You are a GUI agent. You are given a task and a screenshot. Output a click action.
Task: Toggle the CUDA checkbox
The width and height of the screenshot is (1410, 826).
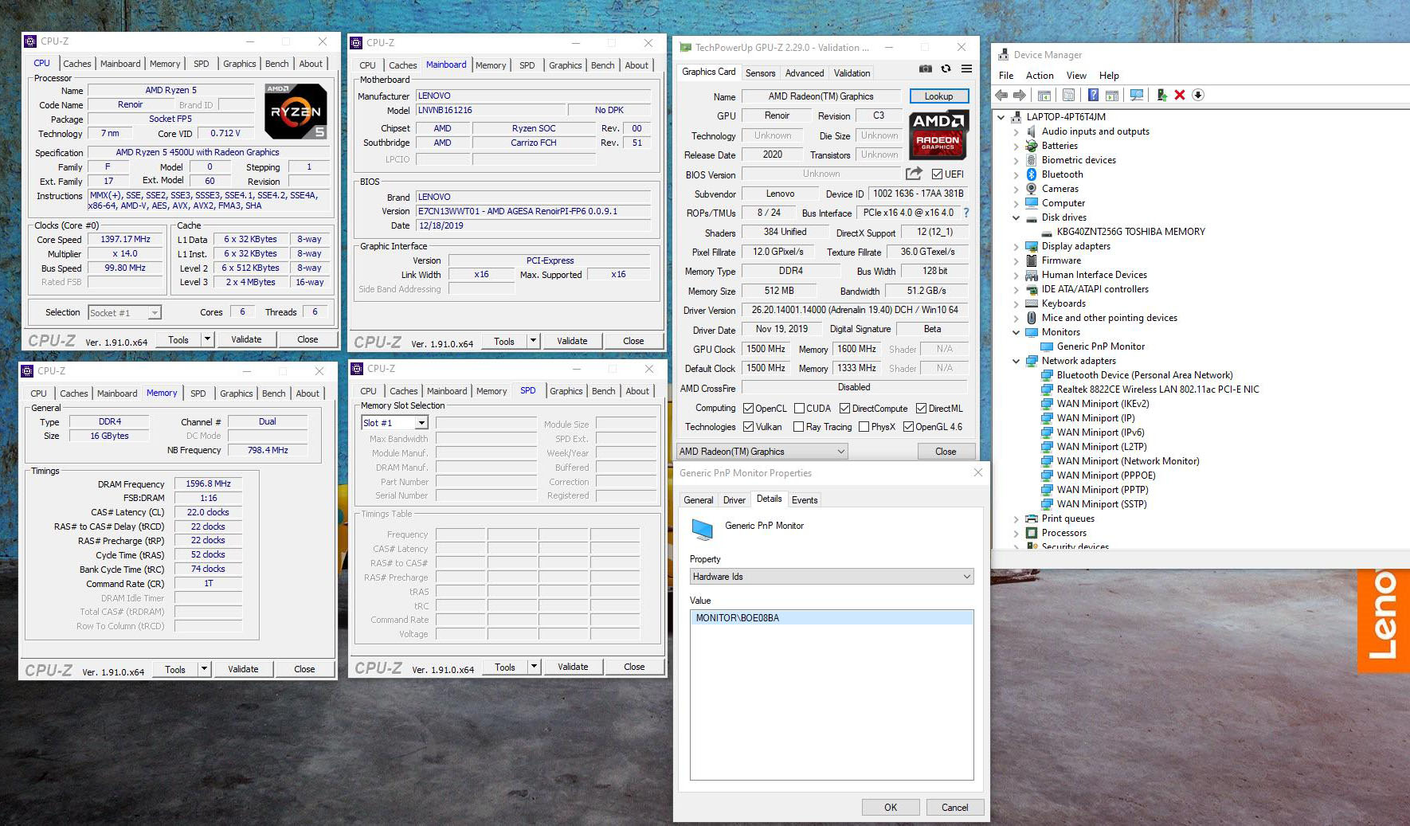tap(799, 409)
